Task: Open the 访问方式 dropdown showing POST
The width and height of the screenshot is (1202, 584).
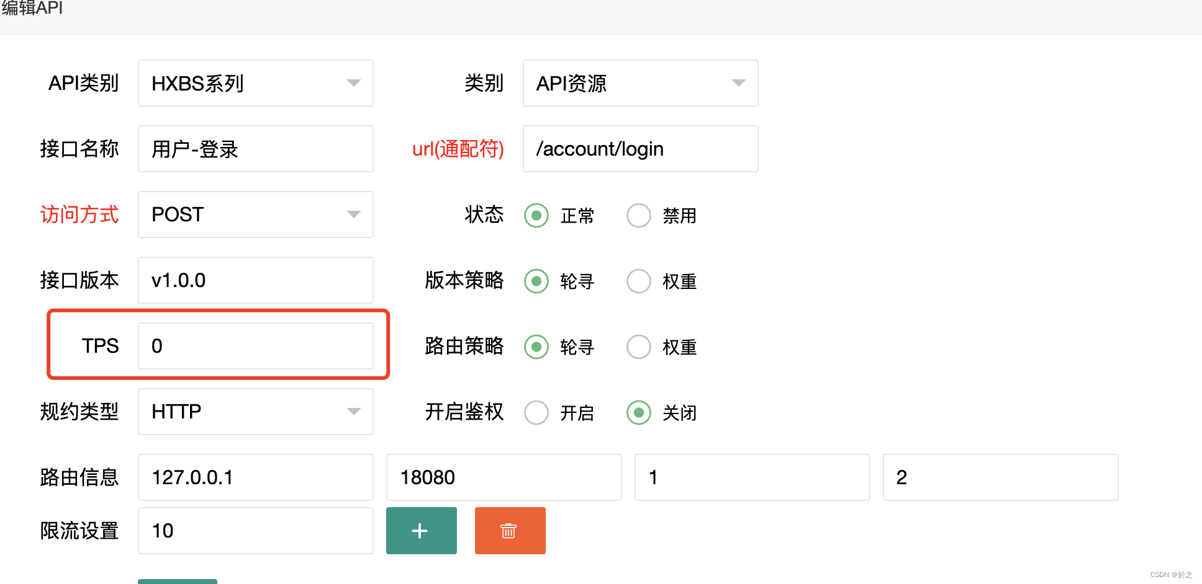Action: pos(255,215)
